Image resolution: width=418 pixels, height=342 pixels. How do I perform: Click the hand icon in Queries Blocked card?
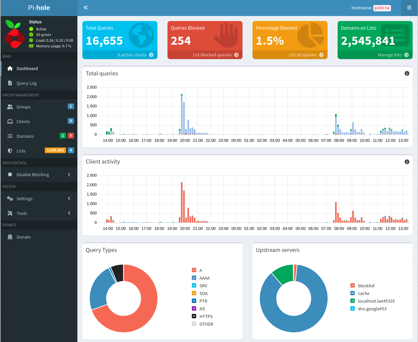pyautogui.click(x=226, y=35)
